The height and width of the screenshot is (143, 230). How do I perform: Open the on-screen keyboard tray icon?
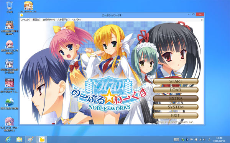tap(176, 140)
